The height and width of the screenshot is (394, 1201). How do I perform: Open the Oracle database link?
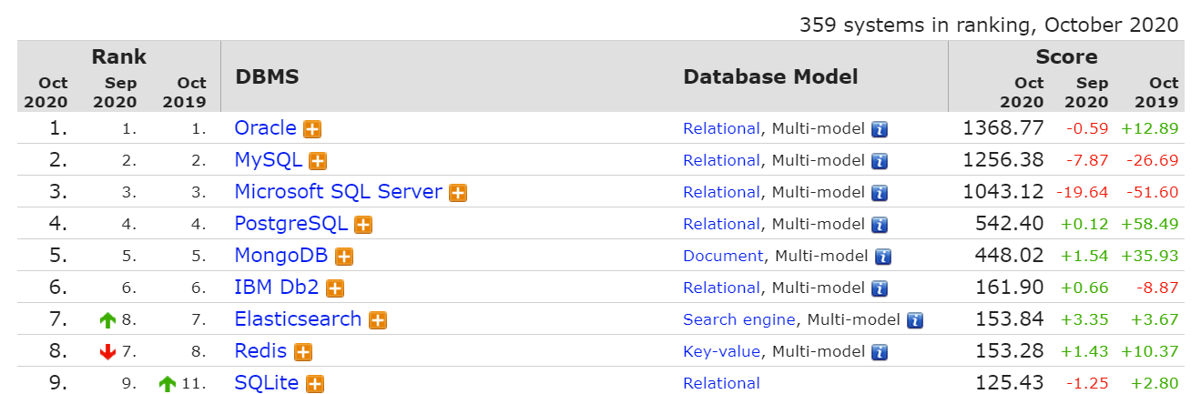[266, 128]
